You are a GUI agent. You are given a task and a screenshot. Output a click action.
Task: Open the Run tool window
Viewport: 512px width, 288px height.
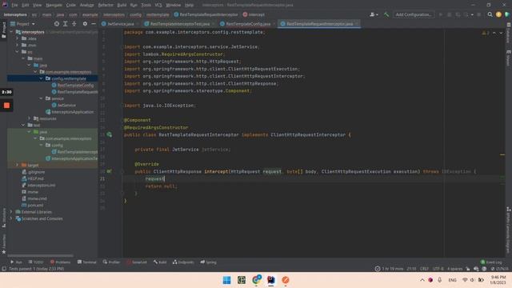coord(16,262)
